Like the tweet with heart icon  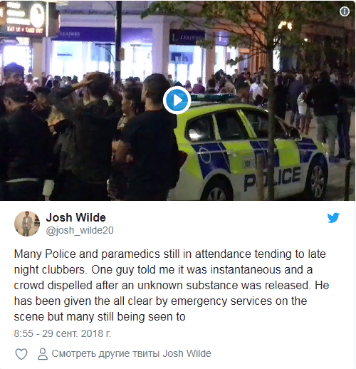point(21,354)
